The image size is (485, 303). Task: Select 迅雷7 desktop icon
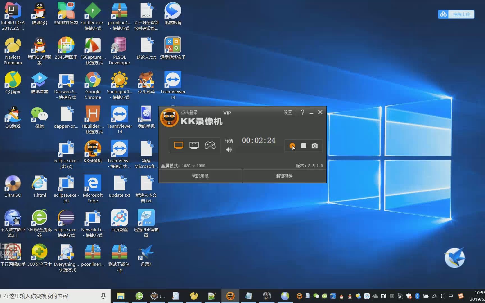[x=146, y=255]
